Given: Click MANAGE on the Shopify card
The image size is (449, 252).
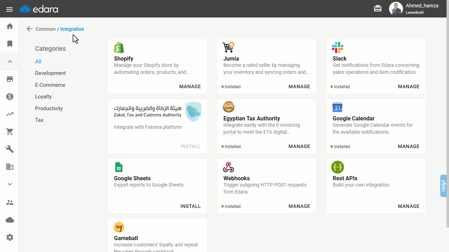Looking at the screenshot, I should [190, 86].
